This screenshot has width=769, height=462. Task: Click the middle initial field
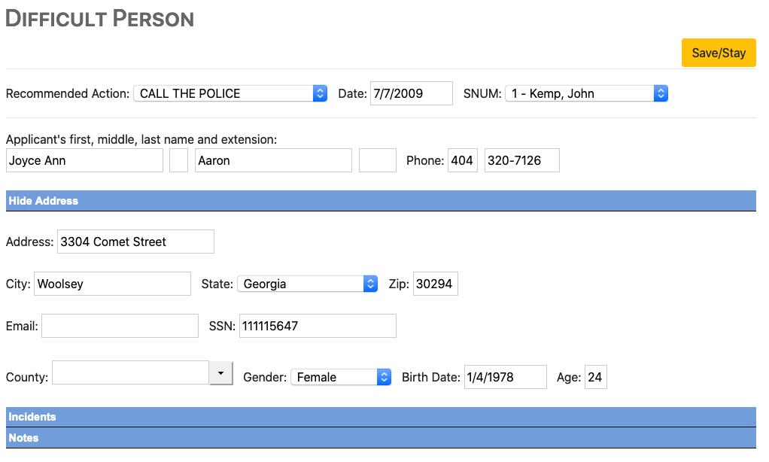(178, 160)
